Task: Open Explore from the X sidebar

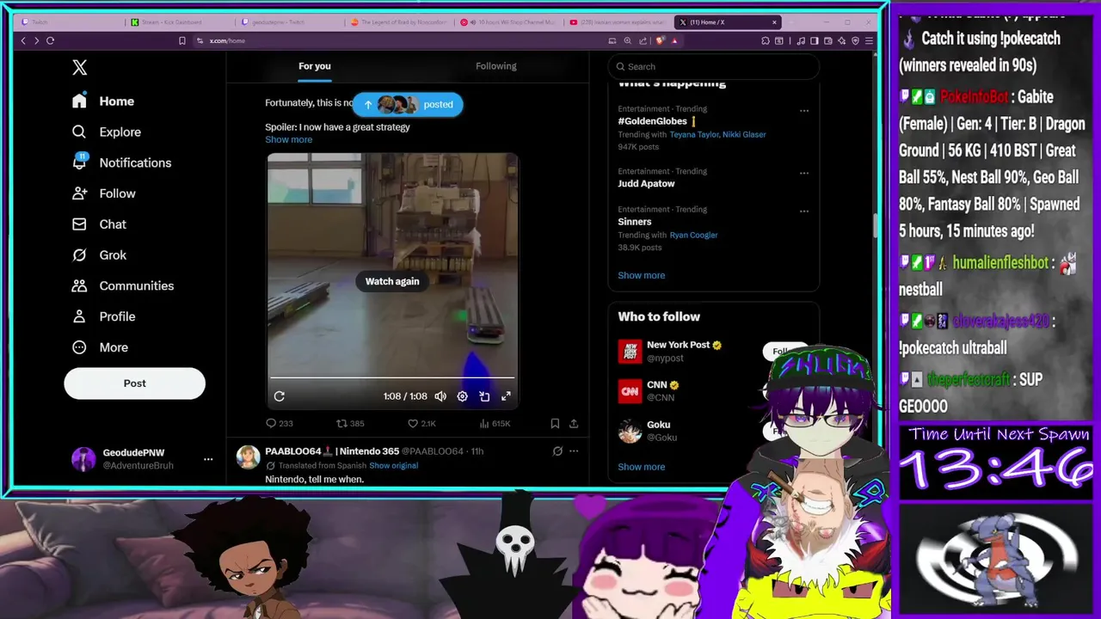Action: click(x=107, y=132)
